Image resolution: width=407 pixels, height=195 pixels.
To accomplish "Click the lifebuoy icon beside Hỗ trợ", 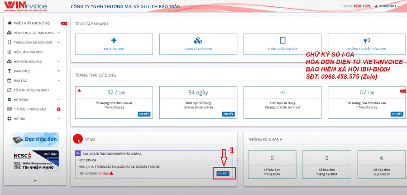I will pyautogui.click(x=10, y=119).
